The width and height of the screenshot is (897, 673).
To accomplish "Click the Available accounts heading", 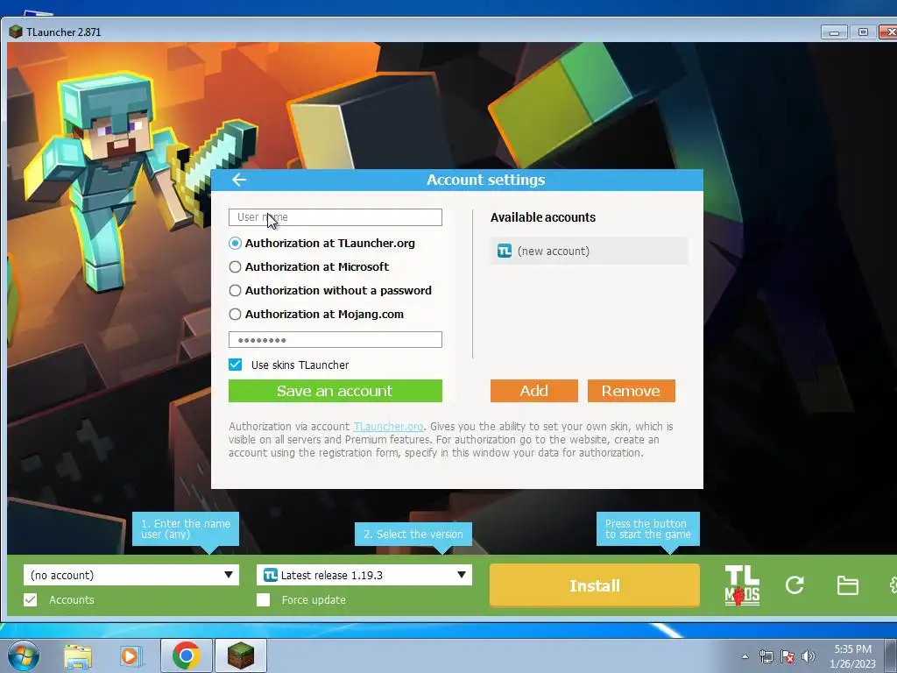I will pyautogui.click(x=543, y=217).
